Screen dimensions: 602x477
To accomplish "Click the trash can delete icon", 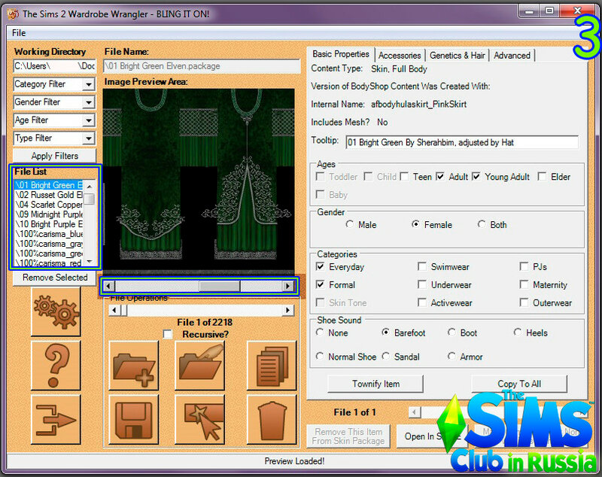I will [x=272, y=420].
